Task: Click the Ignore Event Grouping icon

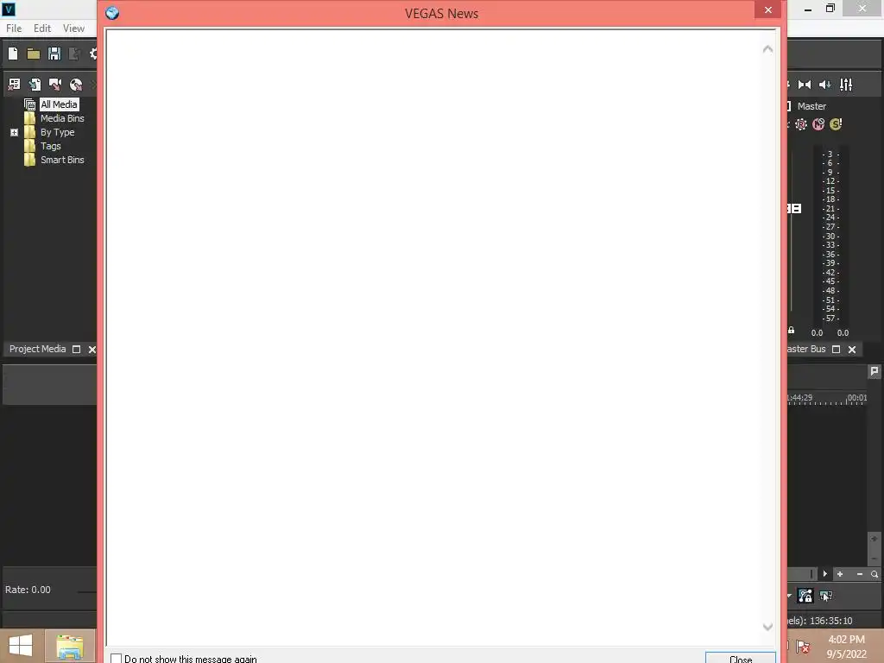Action: click(826, 596)
